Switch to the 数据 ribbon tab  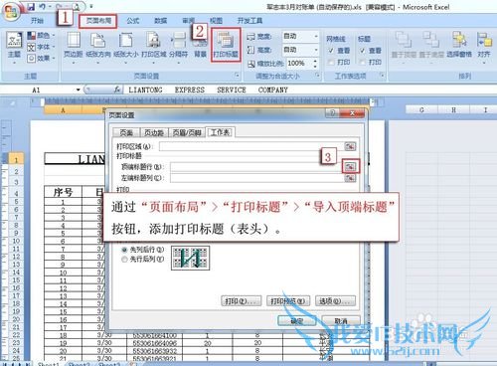point(161,21)
